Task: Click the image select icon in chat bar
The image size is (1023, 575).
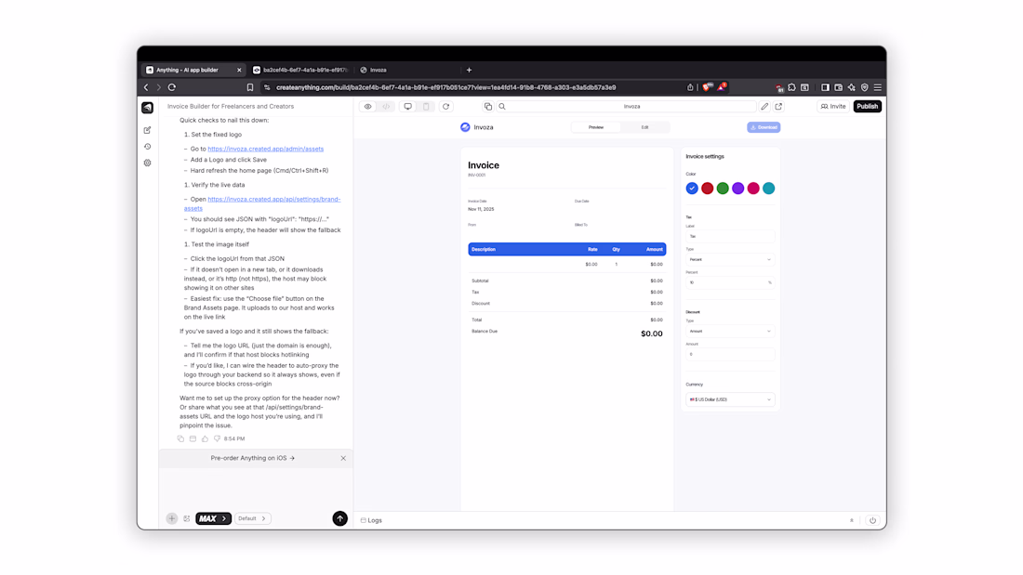Action: point(187,518)
